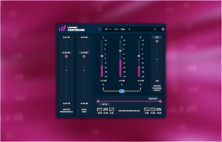Click the low-cut frequency handle at 20 Hz
Image resolution: width=222 pixels, height=142 pixels.
click(98, 101)
